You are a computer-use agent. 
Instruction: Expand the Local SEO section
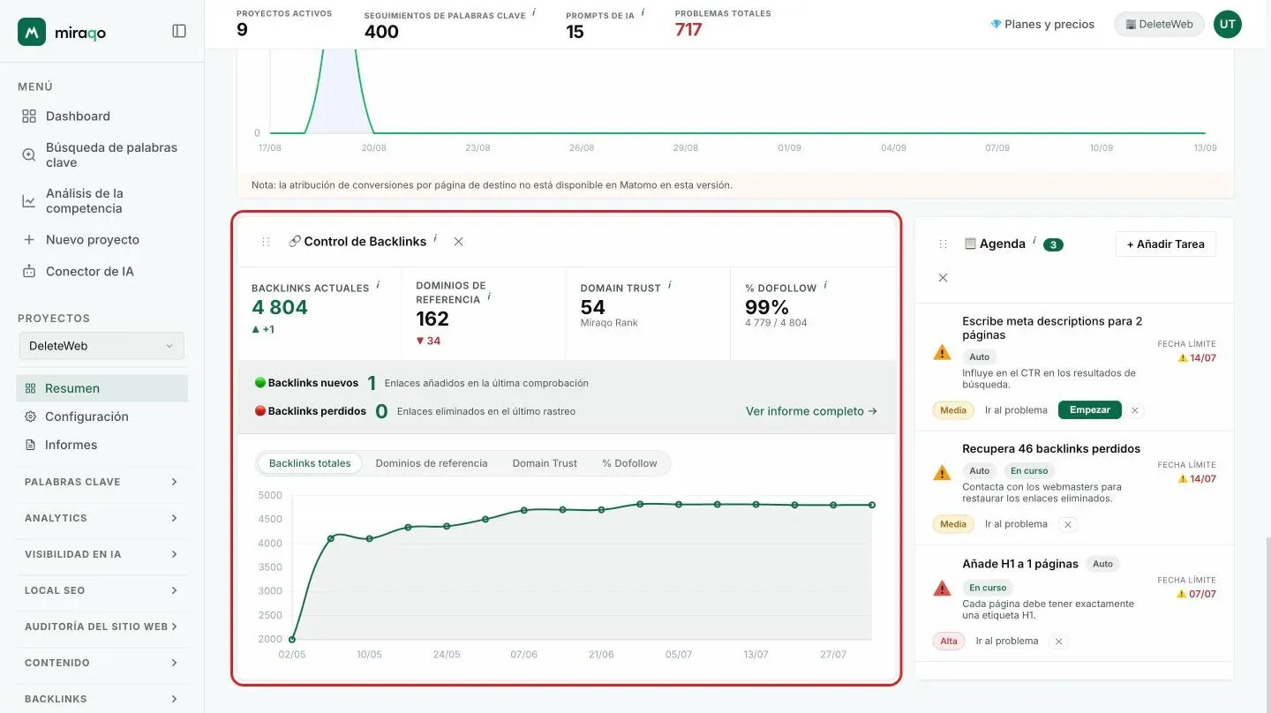[x=102, y=590]
